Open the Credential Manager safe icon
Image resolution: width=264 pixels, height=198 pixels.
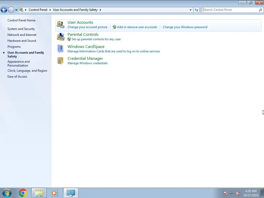pyautogui.click(x=60, y=61)
